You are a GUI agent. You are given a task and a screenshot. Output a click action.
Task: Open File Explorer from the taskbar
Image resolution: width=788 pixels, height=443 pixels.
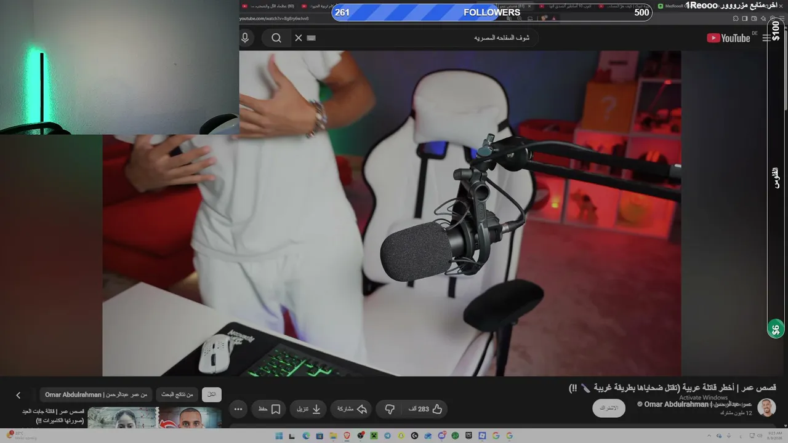point(333,436)
